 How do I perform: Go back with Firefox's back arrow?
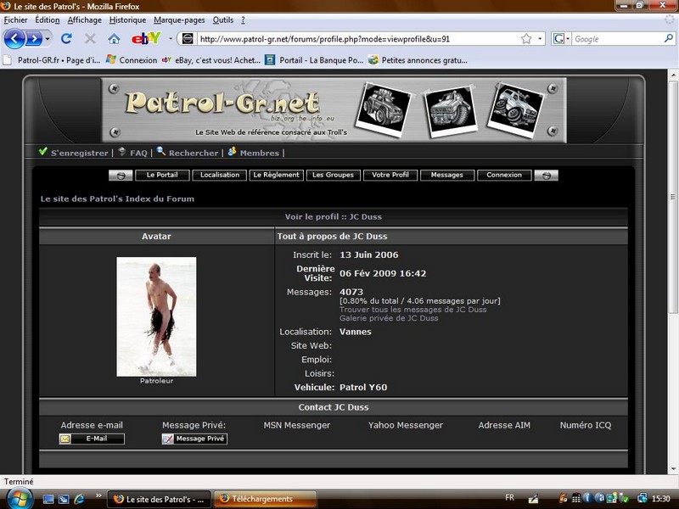[x=14, y=39]
